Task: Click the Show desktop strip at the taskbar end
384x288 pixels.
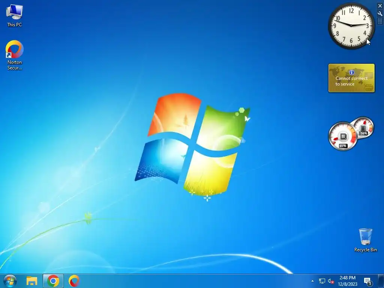Action: click(381, 281)
